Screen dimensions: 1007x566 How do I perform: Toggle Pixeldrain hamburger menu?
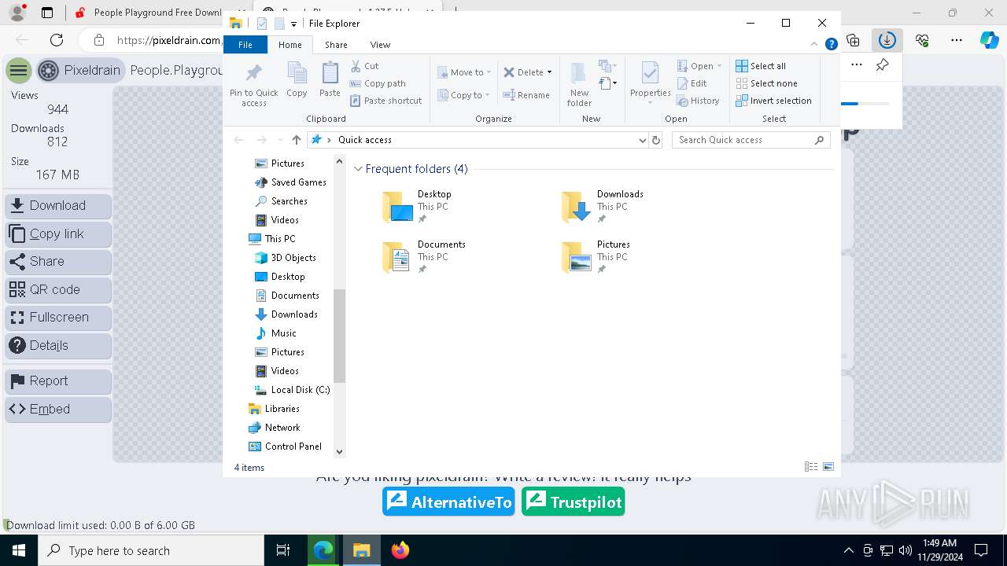pyautogui.click(x=18, y=71)
